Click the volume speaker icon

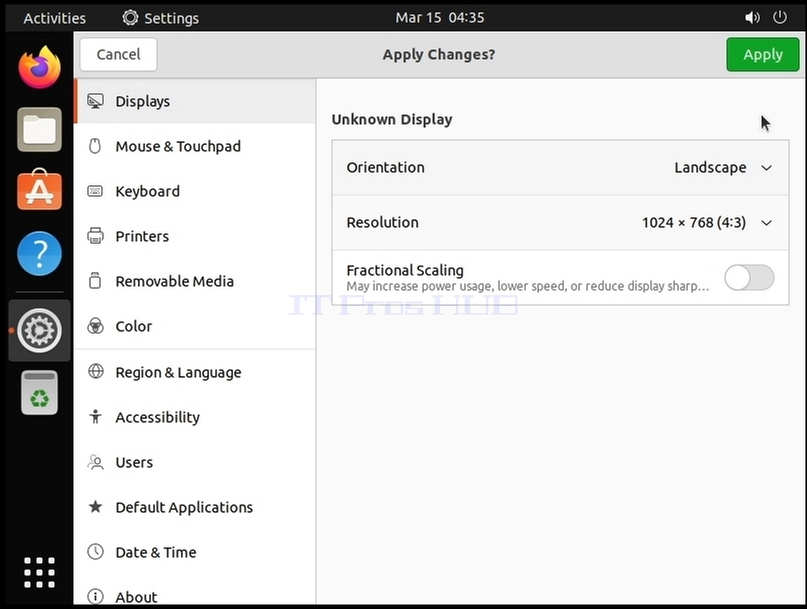[x=752, y=17]
